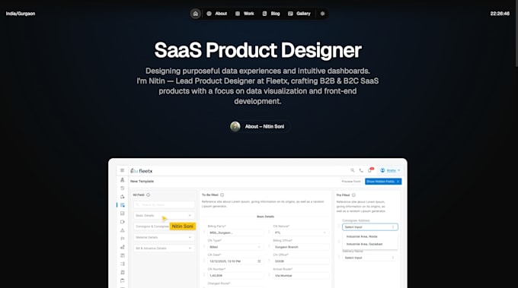Screen dimensions: 518x288
Task: Open the Work section in navigation
Action: (245, 14)
